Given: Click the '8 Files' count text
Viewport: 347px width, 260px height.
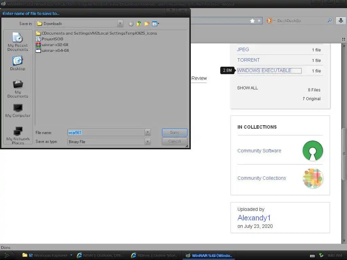Looking at the screenshot, I should (314, 90).
